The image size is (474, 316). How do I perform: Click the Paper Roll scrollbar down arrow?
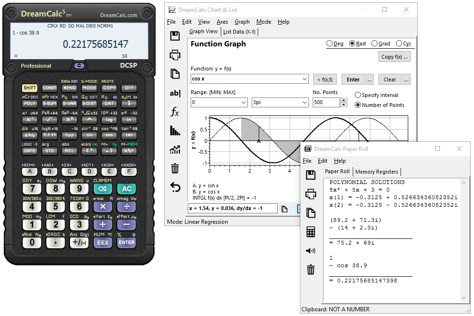tap(464, 298)
